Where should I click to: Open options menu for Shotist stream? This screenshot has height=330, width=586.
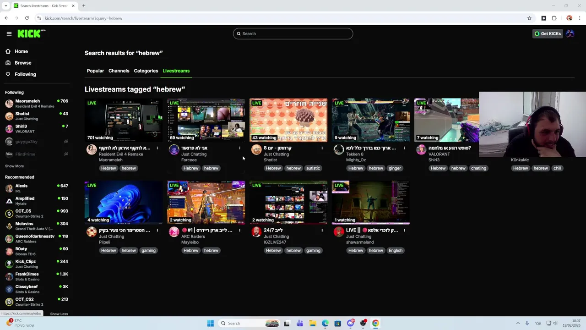(x=322, y=148)
